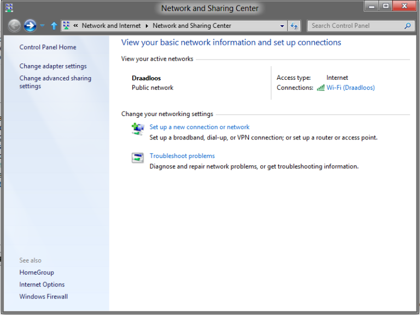
Task: Click the search magnifier icon
Action: [x=407, y=26]
